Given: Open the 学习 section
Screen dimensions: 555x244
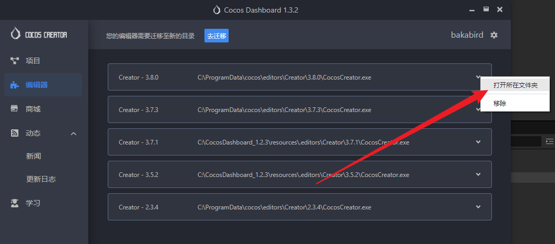Looking at the screenshot, I should click(x=33, y=203).
